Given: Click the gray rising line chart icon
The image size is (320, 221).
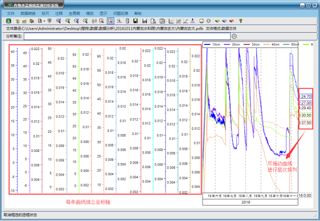Looking at the screenshot, I should (x=186, y=21).
